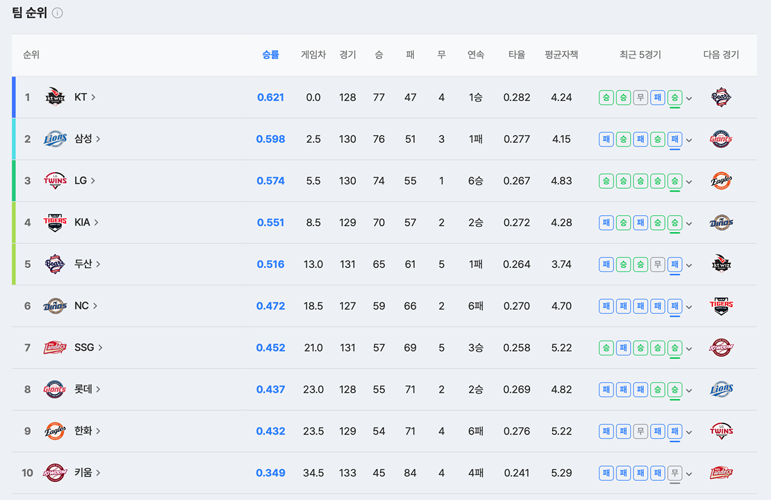Click KT's win rate 0.621
Viewport: 771px width, 500px height.
(270, 98)
